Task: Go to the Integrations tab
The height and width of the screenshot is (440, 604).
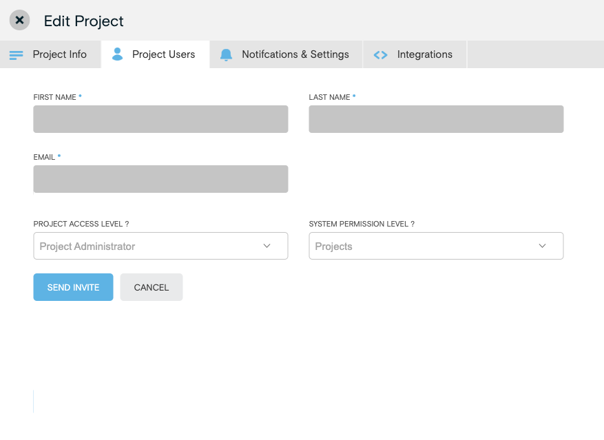Action: click(x=415, y=54)
